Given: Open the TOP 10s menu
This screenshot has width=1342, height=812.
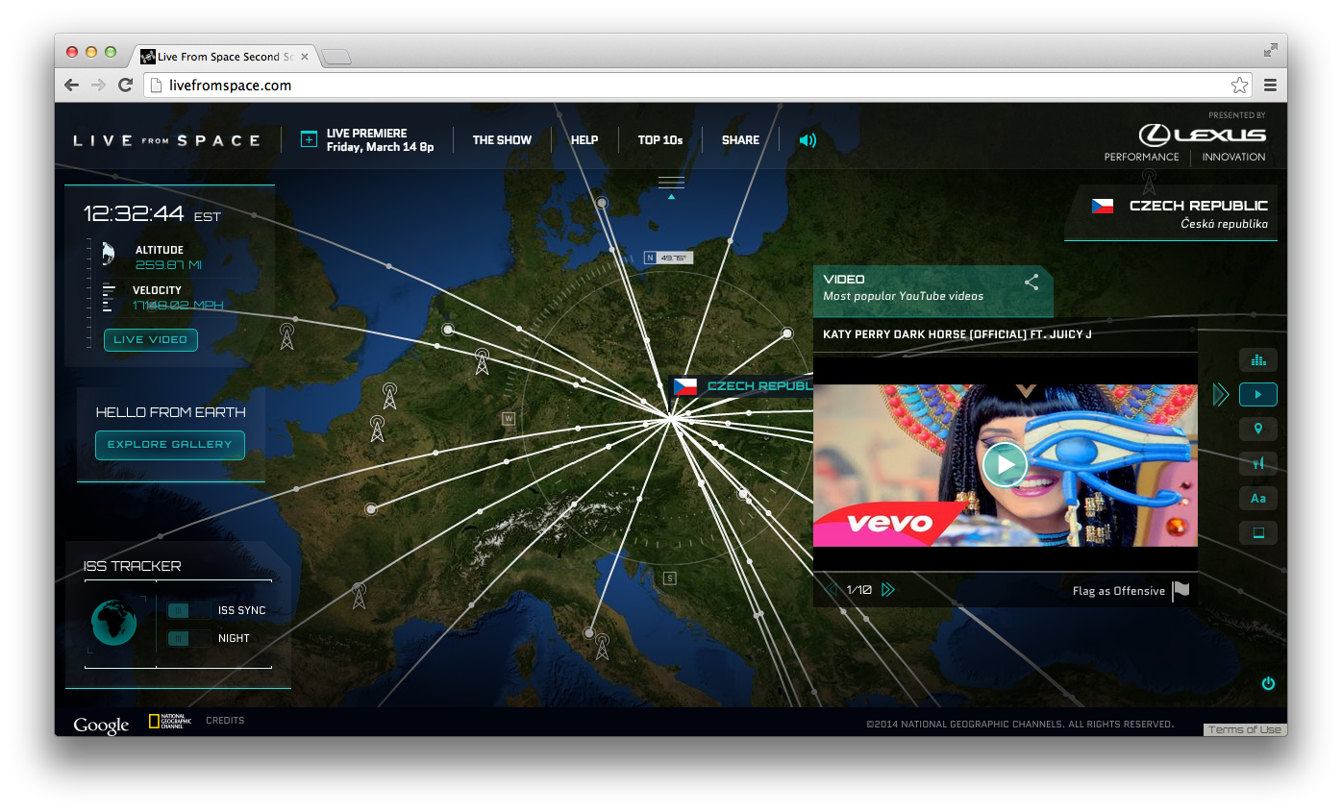Looking at the screenshot, I should (x=660, y=140).
